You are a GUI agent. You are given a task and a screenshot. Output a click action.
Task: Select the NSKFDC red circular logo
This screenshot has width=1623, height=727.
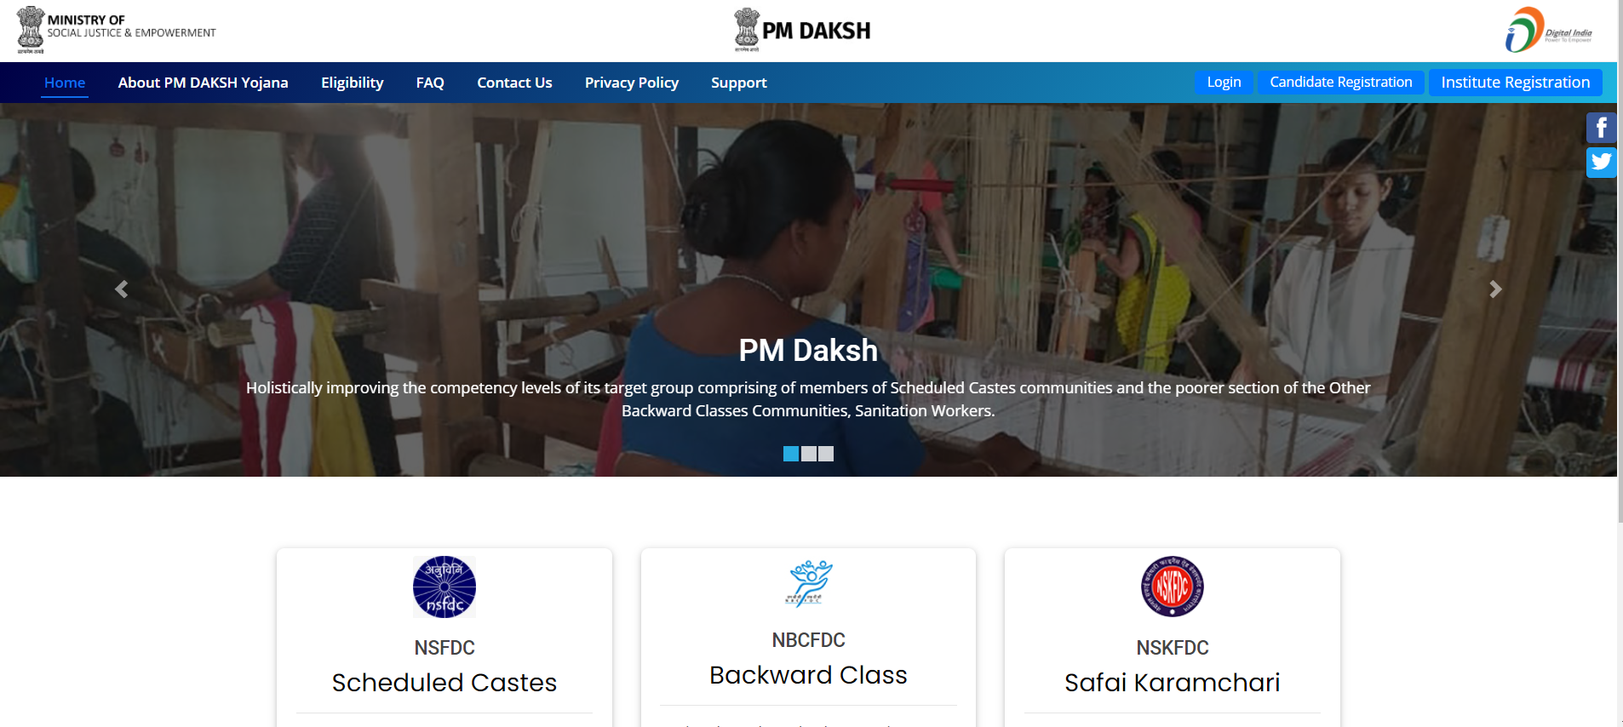click(1173, 587)
